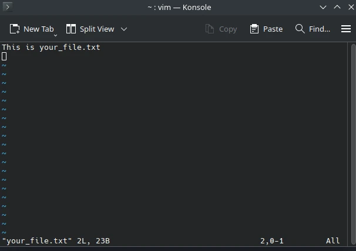Maximize the Konsole window

(337, 7)
